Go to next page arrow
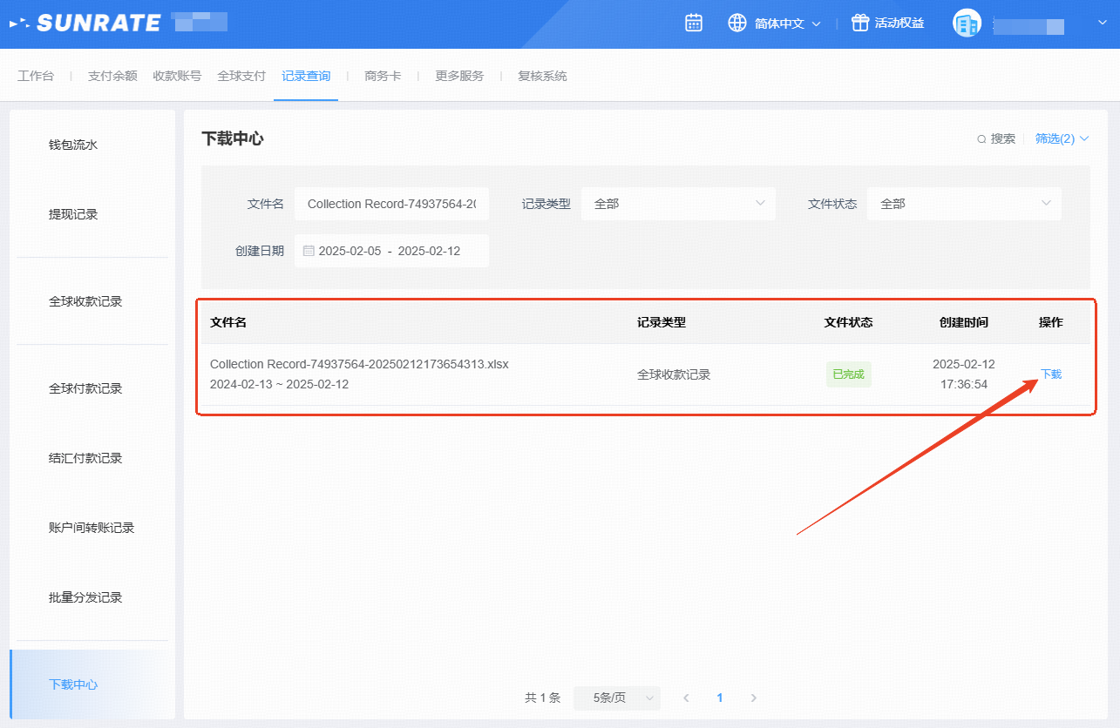This screenshot has height=728, width=1120. pyautogui.click(x=754, y=698)
